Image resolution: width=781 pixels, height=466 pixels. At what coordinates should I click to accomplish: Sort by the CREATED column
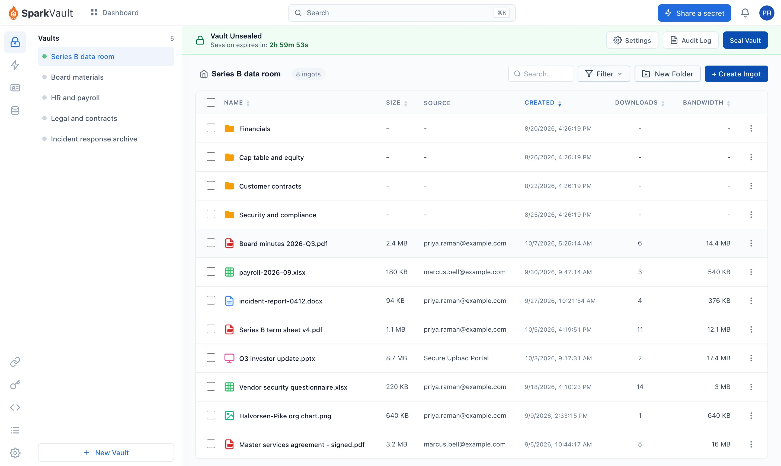pyautogui.click(x=543, y=103)
